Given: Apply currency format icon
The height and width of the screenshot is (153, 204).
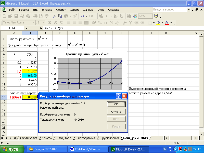Looking at the screenshot, I should pos(94,23).
